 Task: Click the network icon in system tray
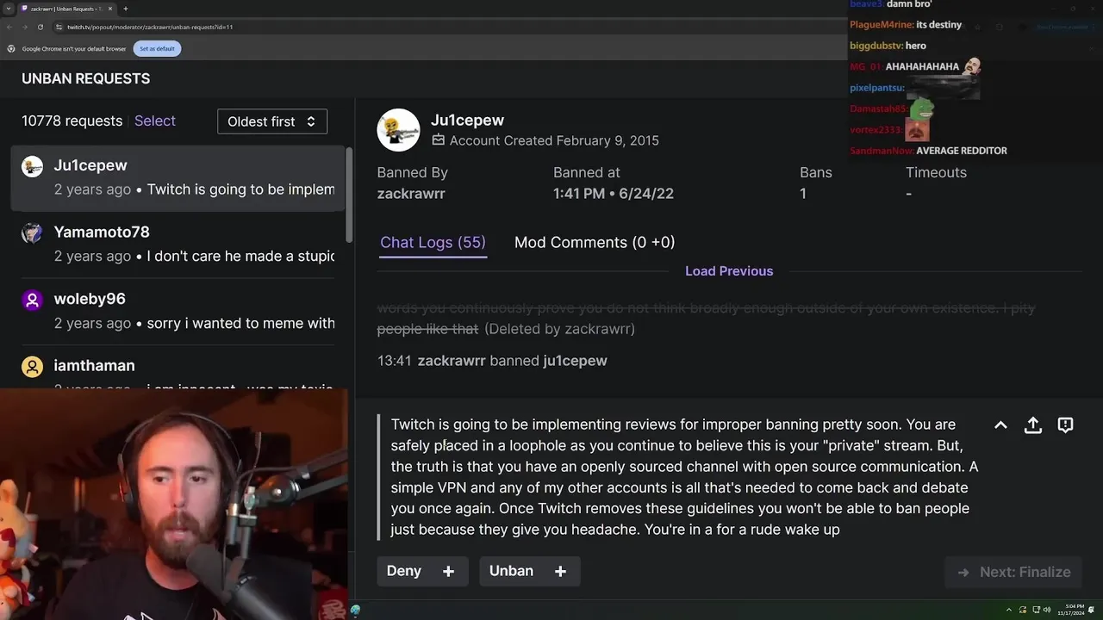click(1035, 610)
